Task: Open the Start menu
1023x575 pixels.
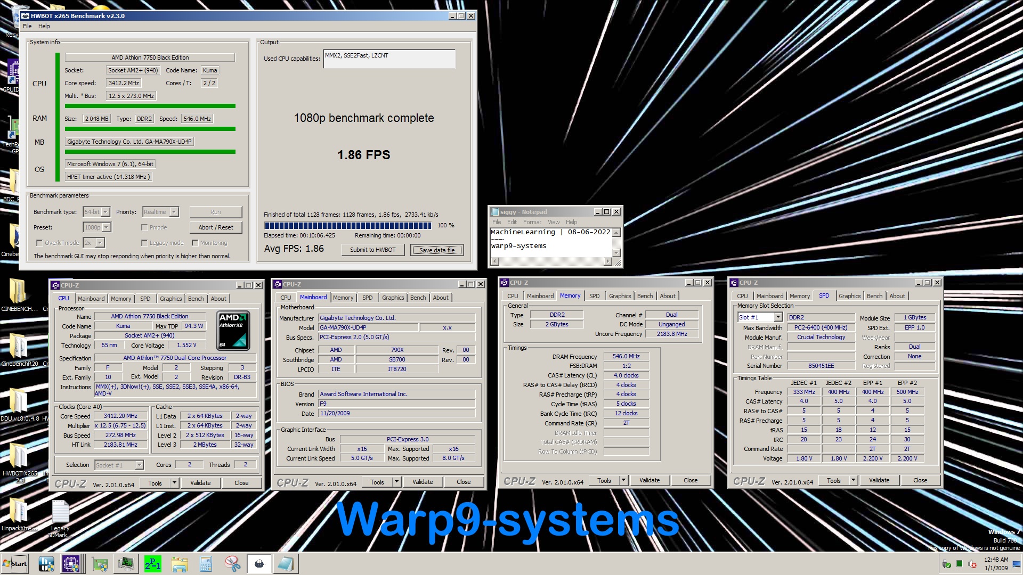Action: point(15,564)
